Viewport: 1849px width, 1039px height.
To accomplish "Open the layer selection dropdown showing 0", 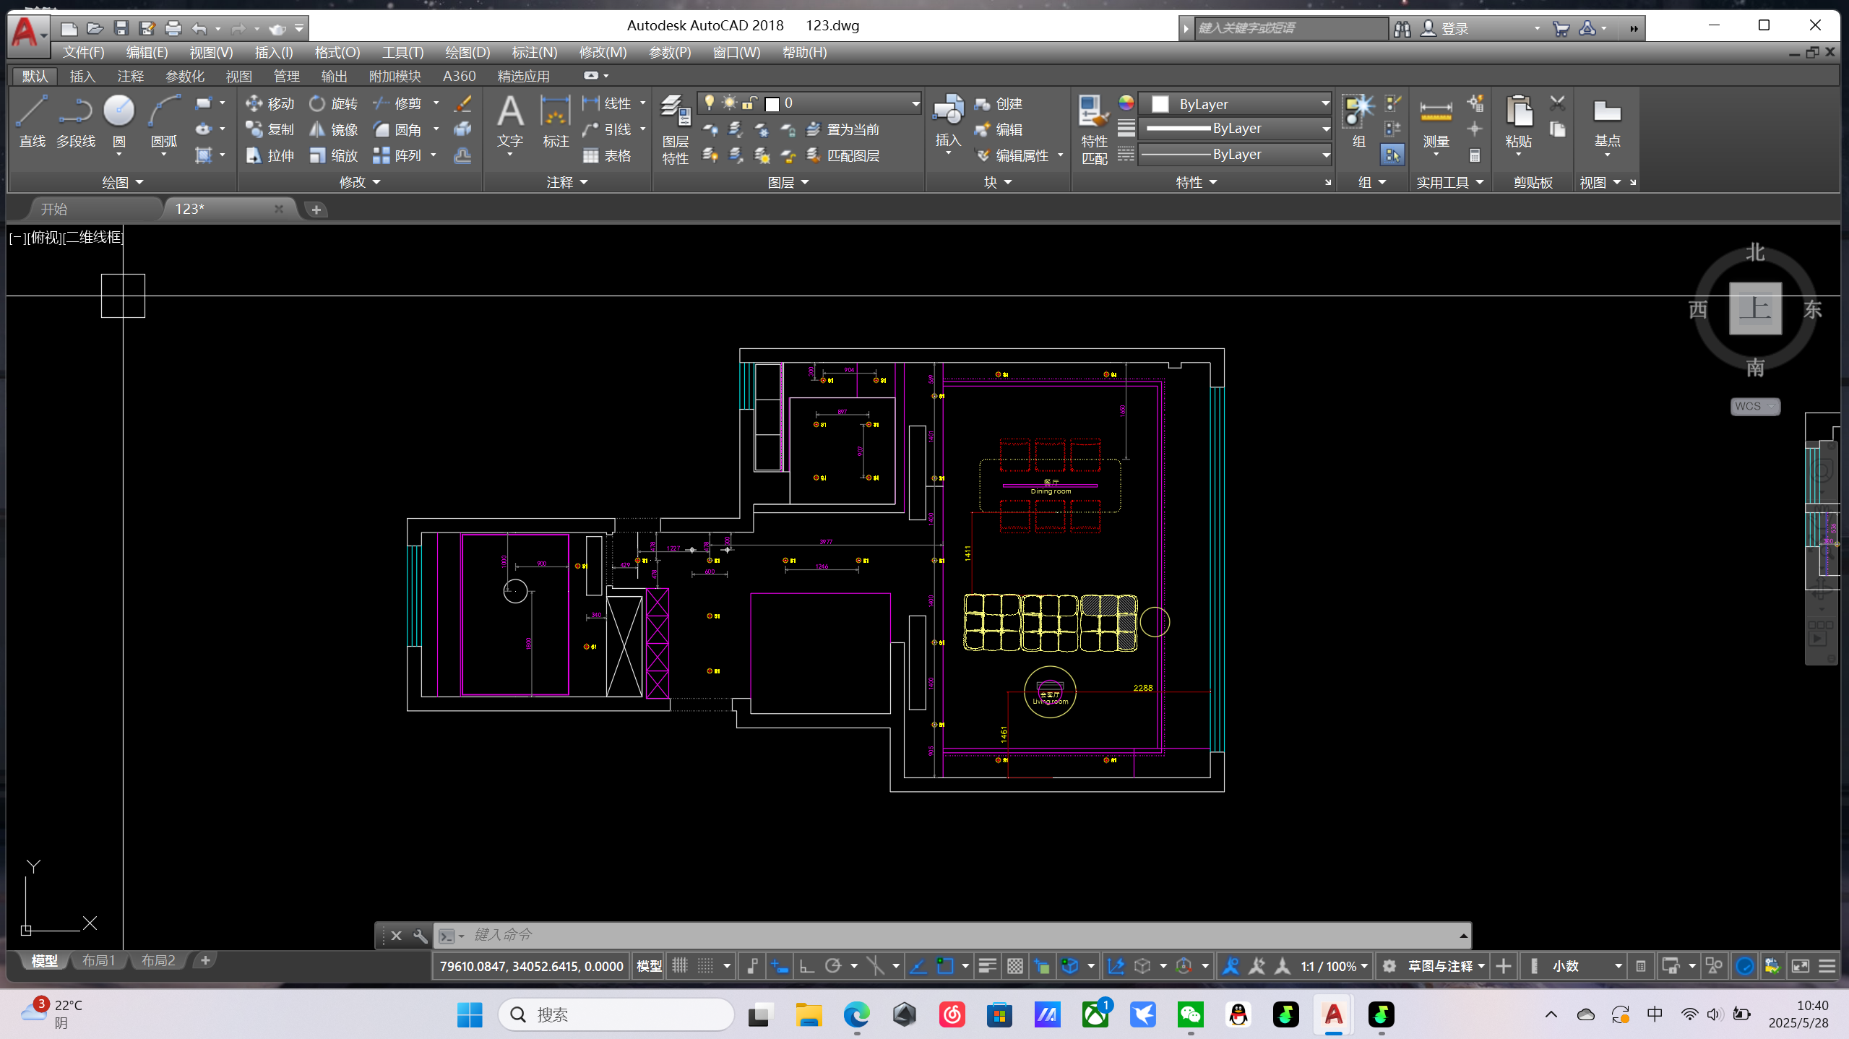I will pyautogui.click(x=914, y=103).
